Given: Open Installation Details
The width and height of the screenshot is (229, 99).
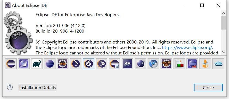Looking at the screenshot, I should pos(38,88).
